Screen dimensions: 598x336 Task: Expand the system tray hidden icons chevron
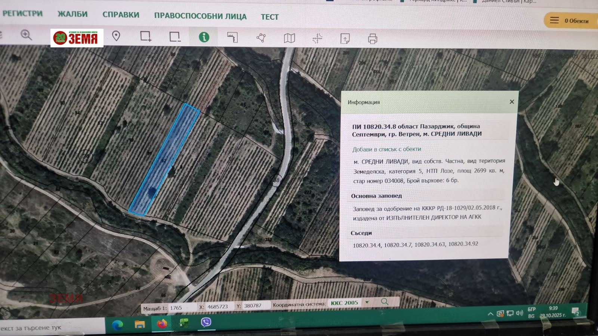(490, 314)
